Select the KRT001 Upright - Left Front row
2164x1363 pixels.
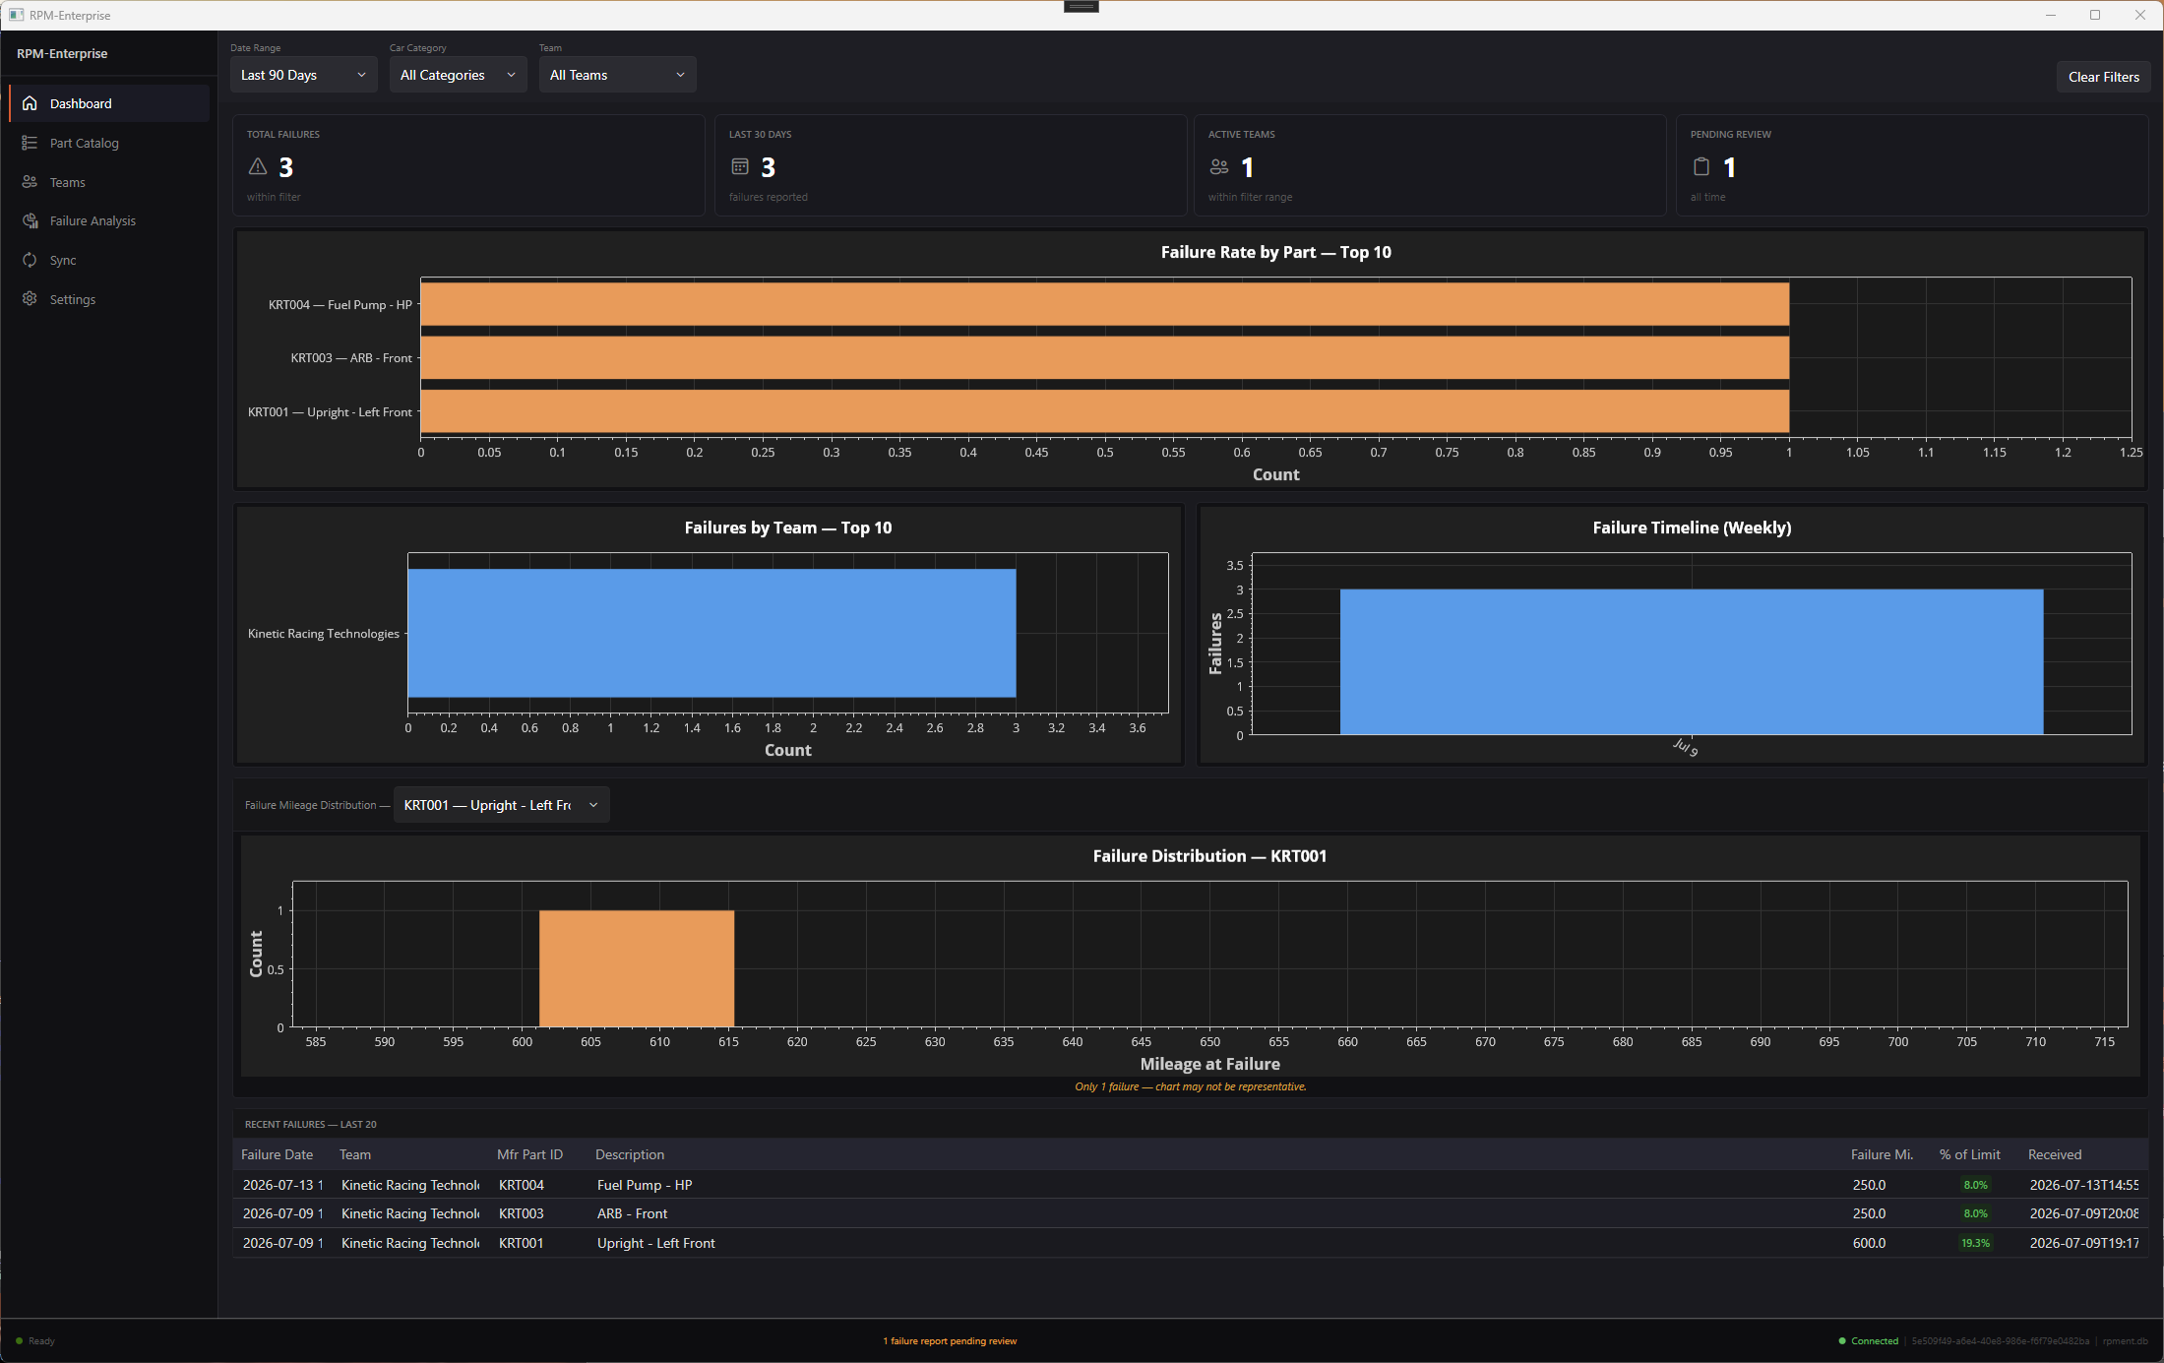coord(1190,1243)
